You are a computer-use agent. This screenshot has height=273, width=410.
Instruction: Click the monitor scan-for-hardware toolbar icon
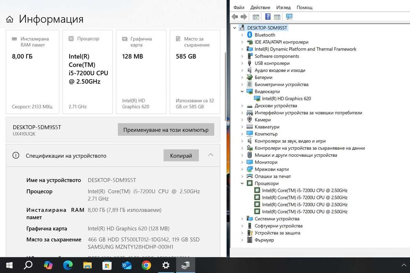point(289,17)
